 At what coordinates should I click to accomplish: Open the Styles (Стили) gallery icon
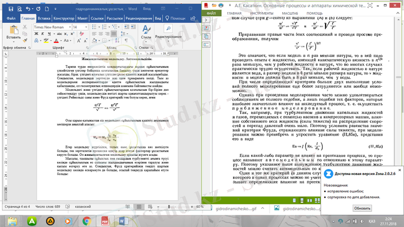[146, 30]
